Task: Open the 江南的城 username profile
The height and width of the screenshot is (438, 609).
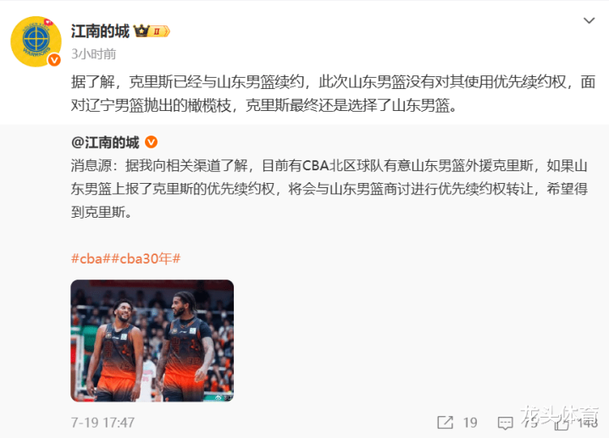Action: 100,31
